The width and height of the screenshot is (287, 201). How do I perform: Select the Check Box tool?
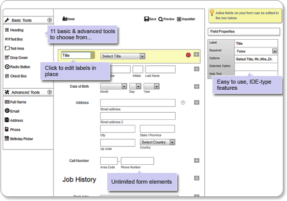(16, 76)
